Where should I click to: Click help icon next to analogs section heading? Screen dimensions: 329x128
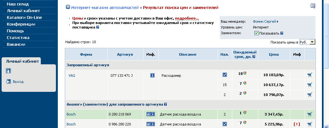pos(165,104)
